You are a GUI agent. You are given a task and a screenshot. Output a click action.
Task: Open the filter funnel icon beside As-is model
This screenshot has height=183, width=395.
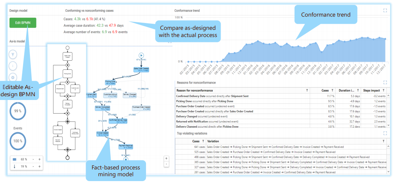pos(13,54)
